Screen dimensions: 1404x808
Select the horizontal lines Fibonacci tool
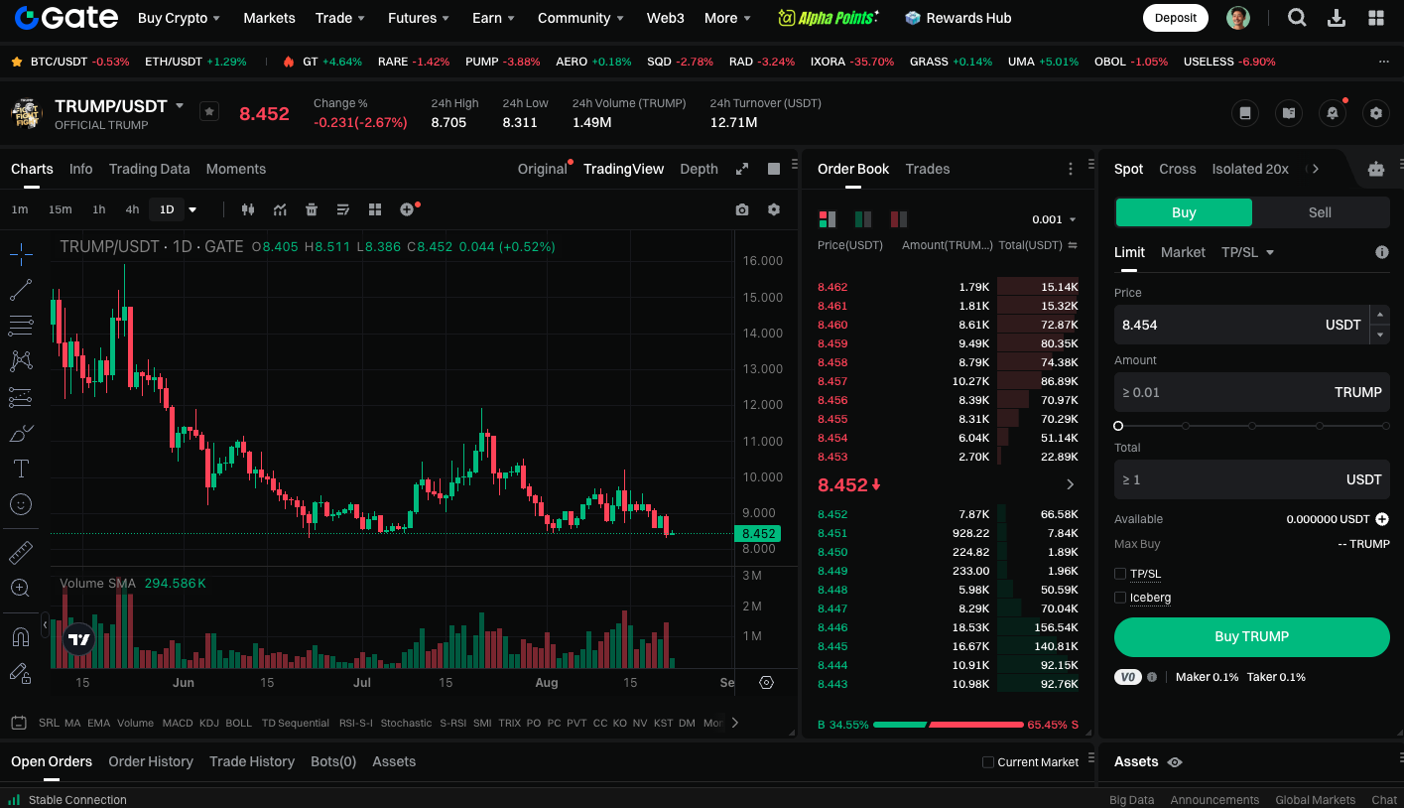tap(21, 326)
